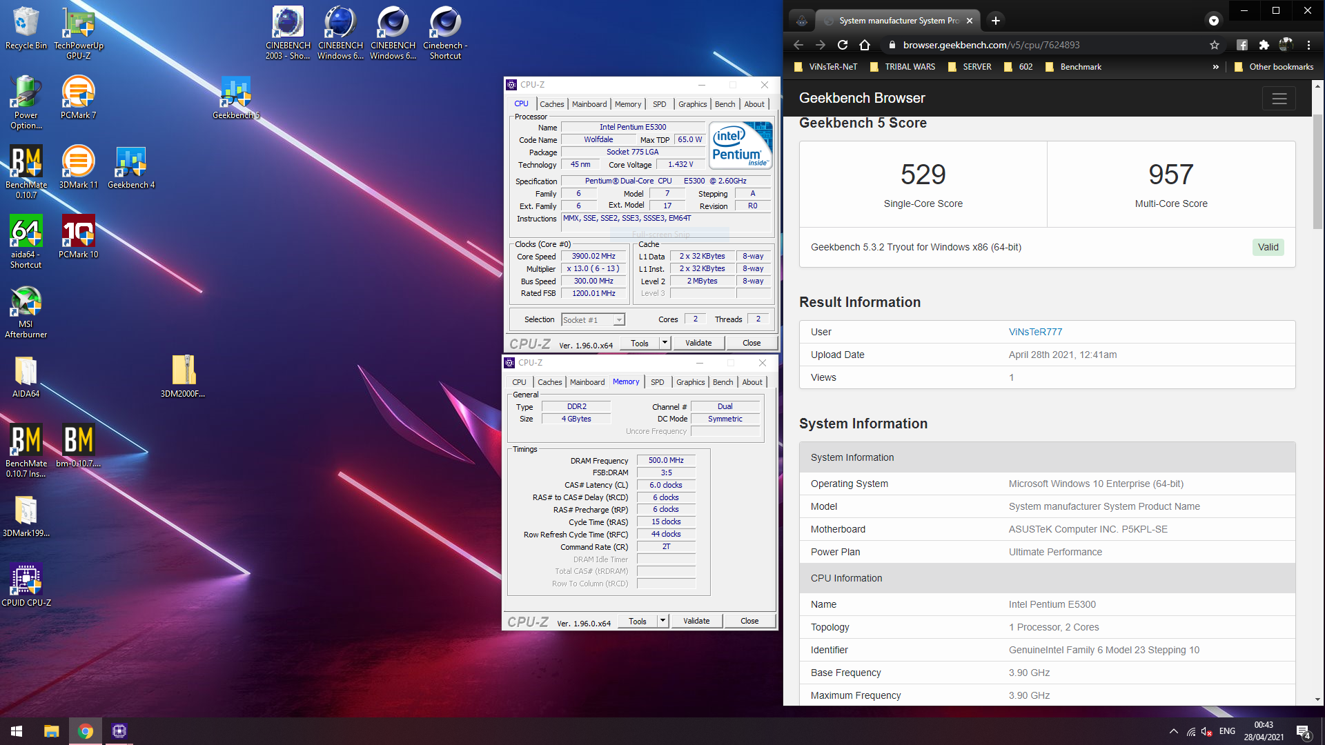This screenshot has width=1325, height=745.
Task: Open Socket #1 selection dropdown in CPU-Z
Action: [593, 320]
